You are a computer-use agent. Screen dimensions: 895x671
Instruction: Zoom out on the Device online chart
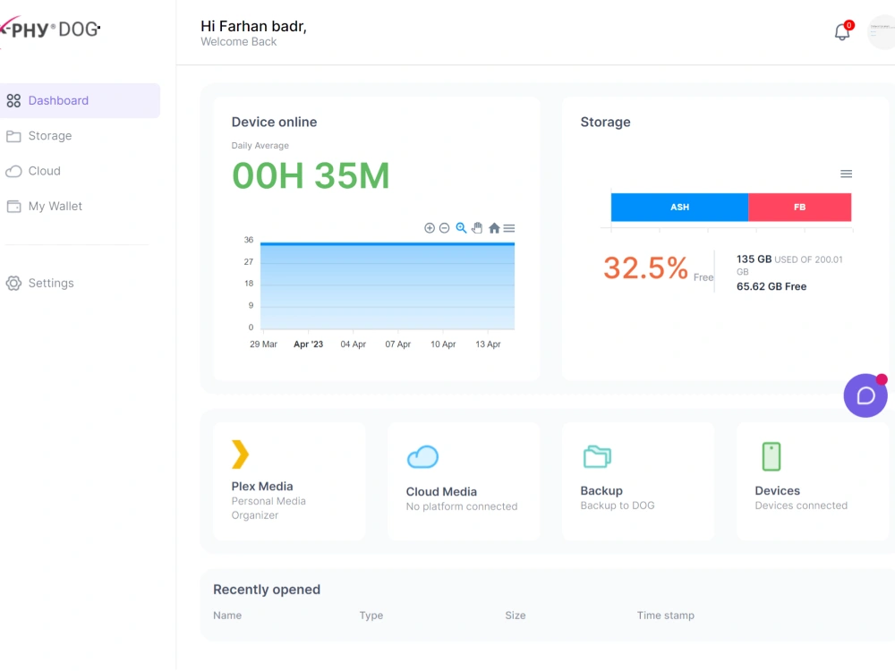(444, 228)
